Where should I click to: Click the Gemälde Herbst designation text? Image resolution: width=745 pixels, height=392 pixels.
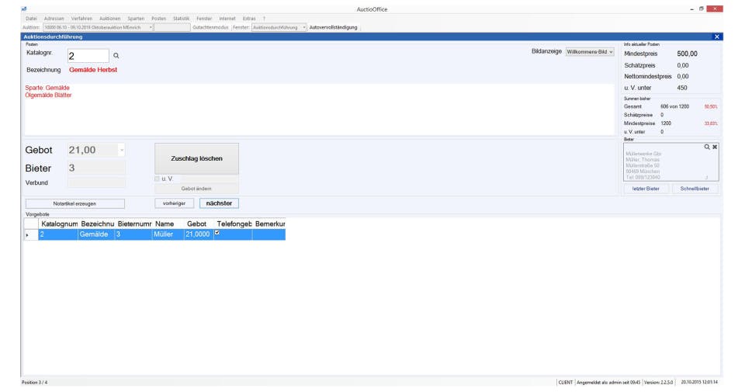click(93, 70)
